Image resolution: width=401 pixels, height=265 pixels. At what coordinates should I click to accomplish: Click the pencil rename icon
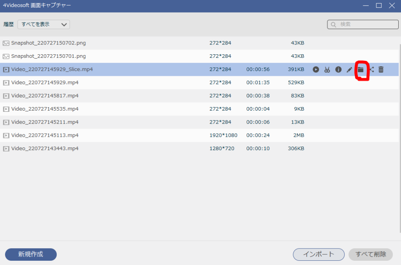(x=349, y=70)
